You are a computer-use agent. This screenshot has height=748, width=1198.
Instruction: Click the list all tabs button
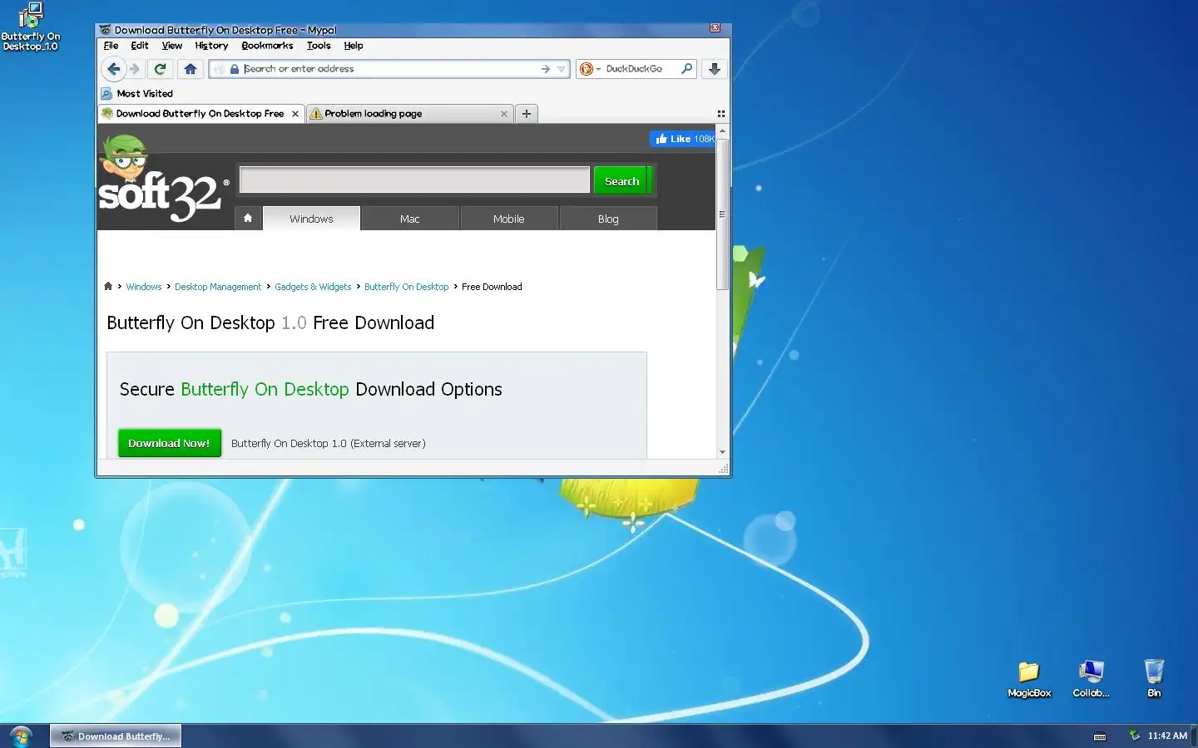(x=721, y=114)
